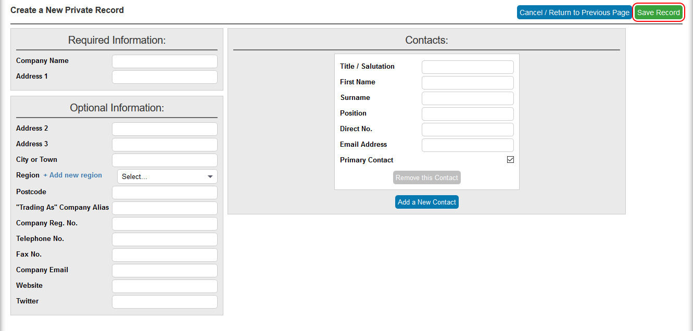
Task: Focus the Postcode text box
Action: point(165,193)
